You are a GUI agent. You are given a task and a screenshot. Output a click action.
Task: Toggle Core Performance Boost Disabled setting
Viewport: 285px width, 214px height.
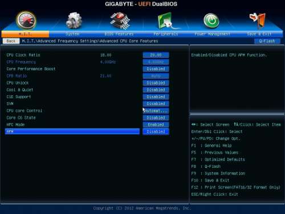point(156,69)
